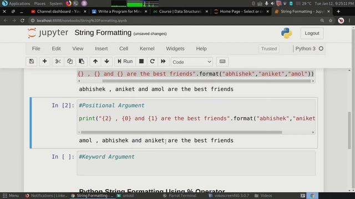This screenshot has width=355, height=199.
Task: Launch Firefox from the top panel
Action: [69, 3]
